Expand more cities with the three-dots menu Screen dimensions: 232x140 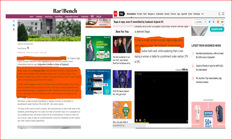203,14
